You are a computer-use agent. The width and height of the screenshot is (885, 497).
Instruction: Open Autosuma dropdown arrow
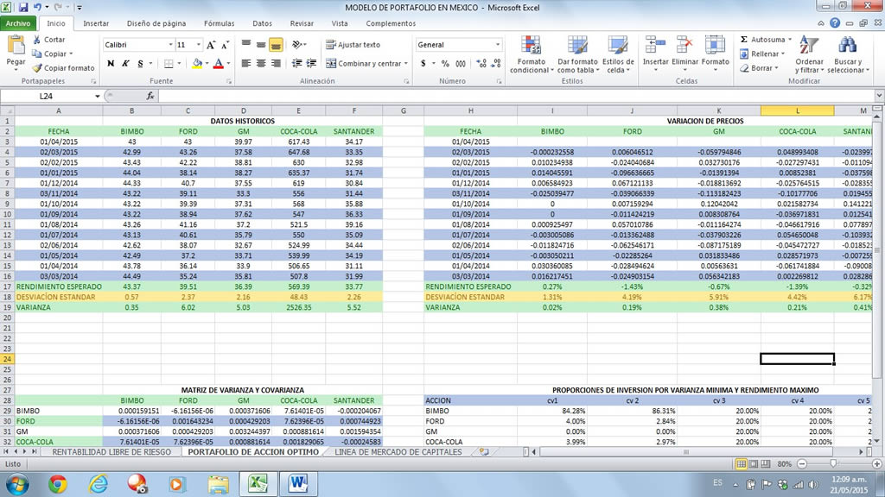[790, 40]
